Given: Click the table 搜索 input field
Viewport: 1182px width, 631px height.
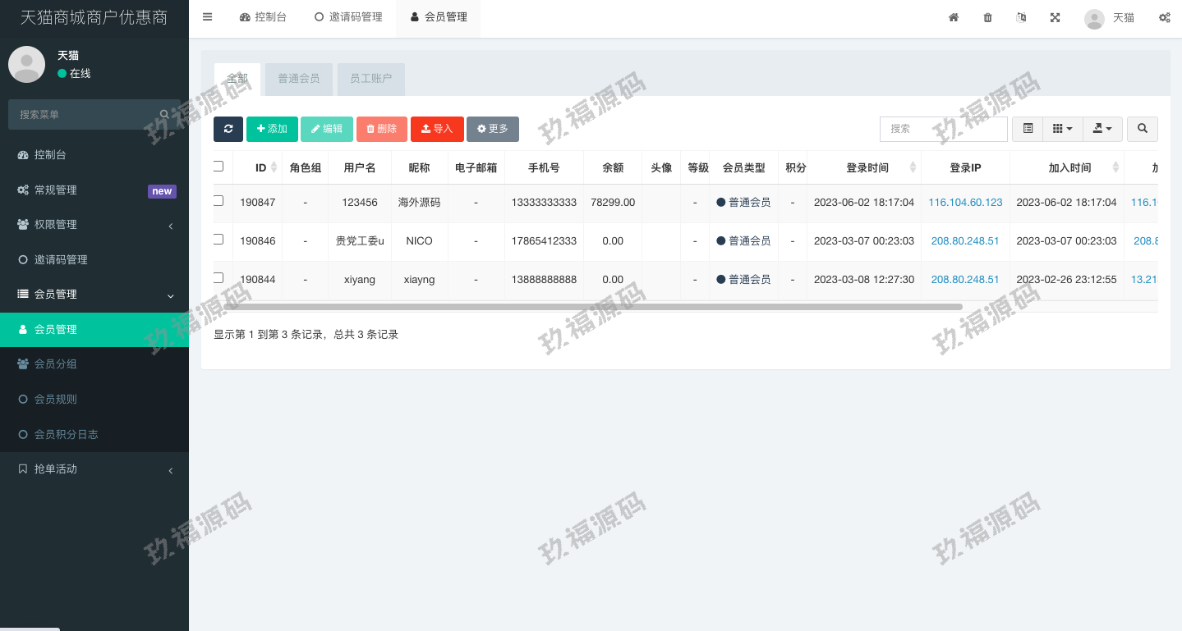Looking at the screenshot, I should pyautogui.click(x=943, y=129).
